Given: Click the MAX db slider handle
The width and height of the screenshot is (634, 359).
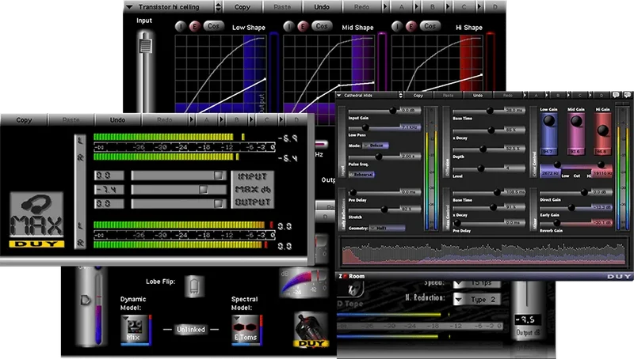Looking at the screenshot, I should pos(204,189).
